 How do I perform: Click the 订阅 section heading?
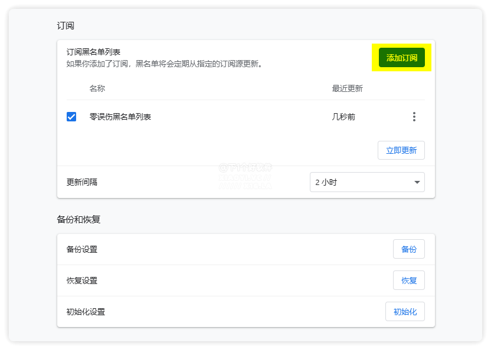[x=66, y=26]
